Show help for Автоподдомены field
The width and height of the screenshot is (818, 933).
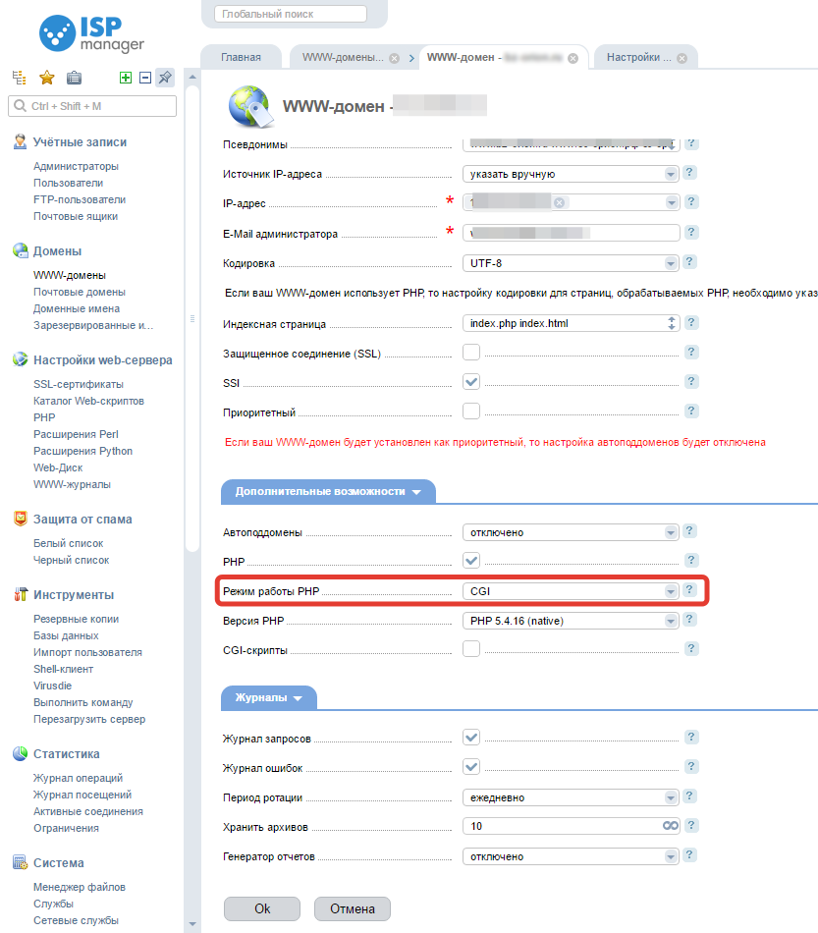pos(689,530)
